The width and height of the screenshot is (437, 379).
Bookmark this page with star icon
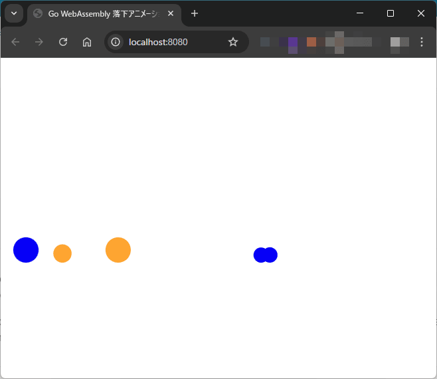pyautogui.click(x=233, y=42)
